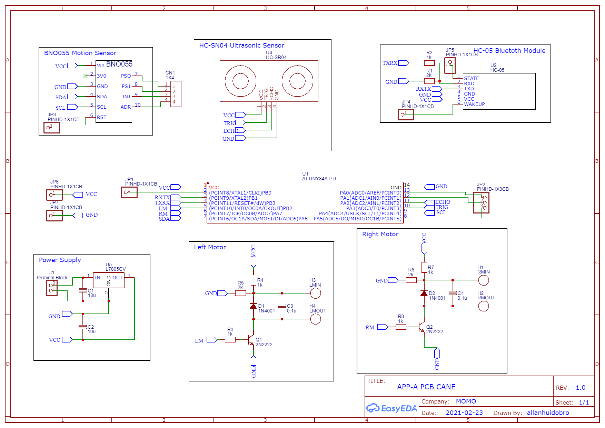Select the J1 Terminal Block symbol
Screen dimensions: 605x428
tap(52, 288)
